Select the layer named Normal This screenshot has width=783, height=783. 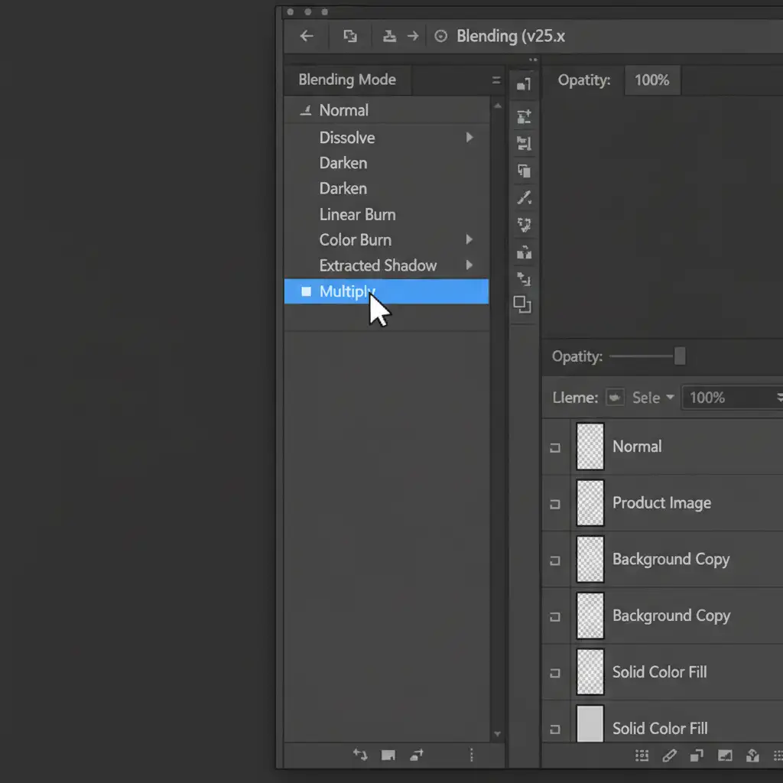(637, 447)
